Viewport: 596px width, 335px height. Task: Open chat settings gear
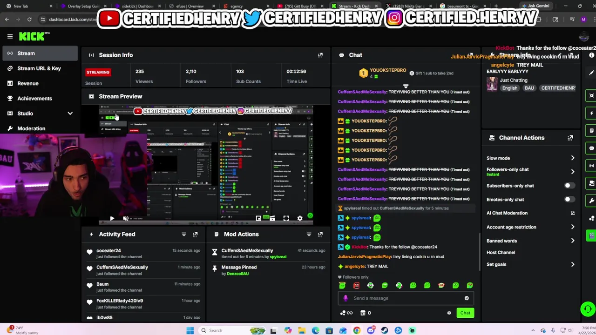pyautogui.click(x=449, y=313)
